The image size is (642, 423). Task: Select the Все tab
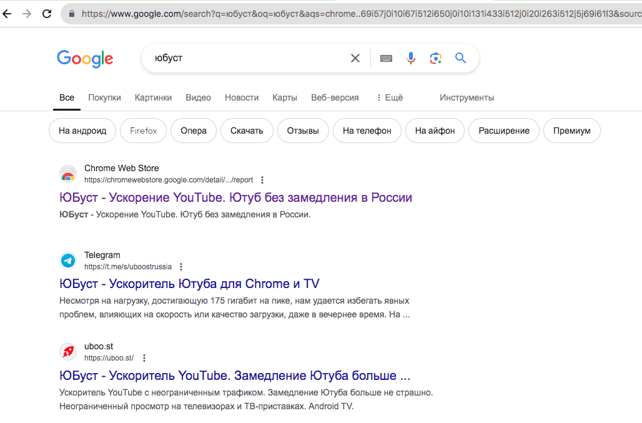coord(67,97)
